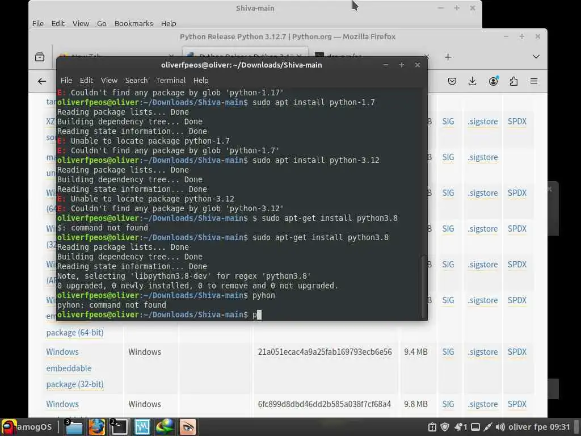The width and height of the screenshot is (581, 436).
Task: Click the terminal vertical scrollbar
Action: point(424,286)
